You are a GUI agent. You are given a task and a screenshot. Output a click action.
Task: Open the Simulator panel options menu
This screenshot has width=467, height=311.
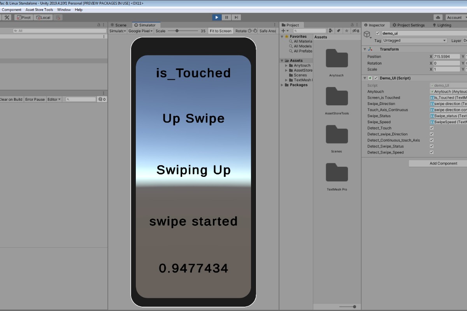pyautogui.click(x=275, y=25)
